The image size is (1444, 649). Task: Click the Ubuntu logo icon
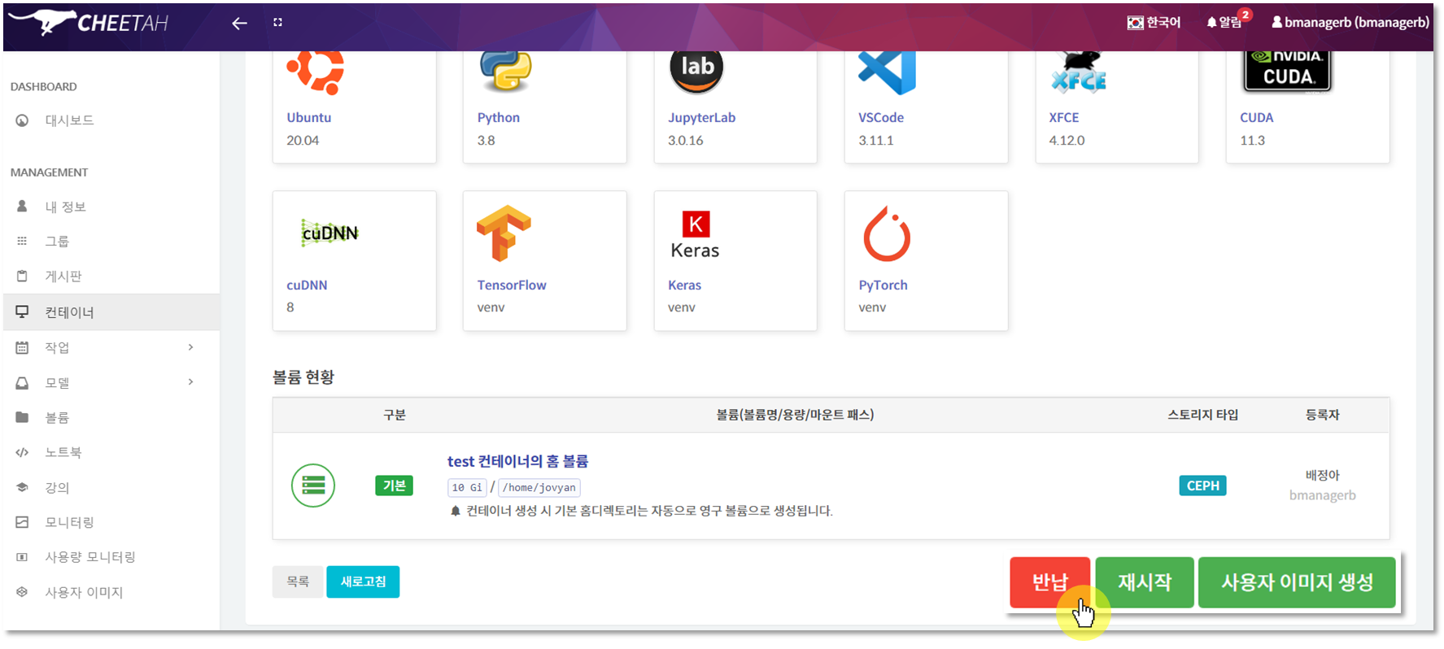pos(315,72)
